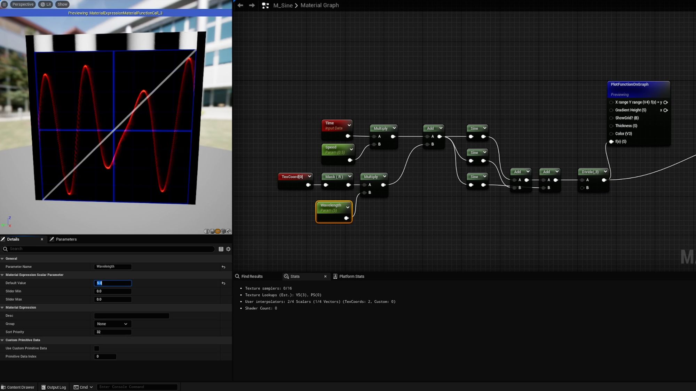
Task: Open the Show flags dropdown in the viewport
Action: point(62,4)
